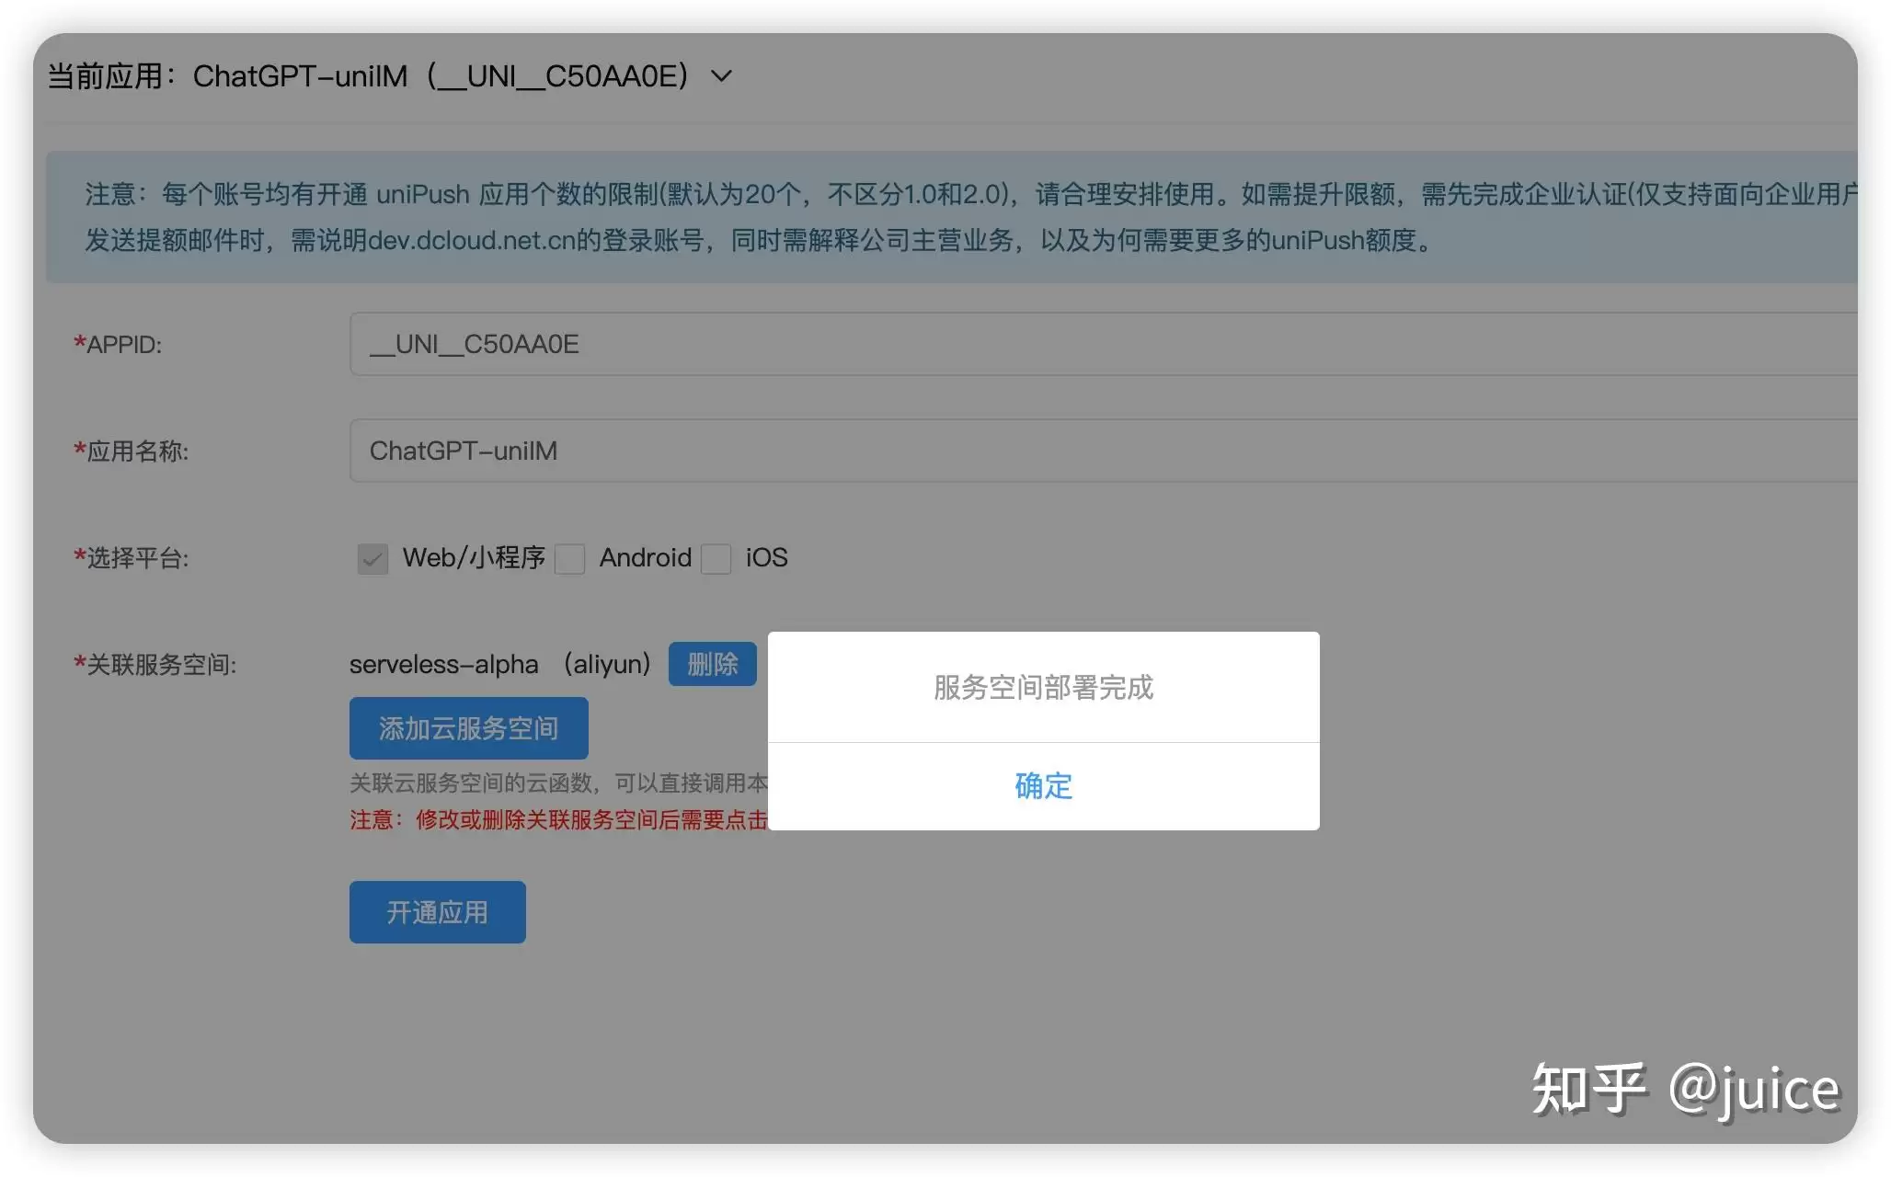Click the *关联服务空间 label
The width and height of the screenshot is (1891, 1177).
click(155, 665)
